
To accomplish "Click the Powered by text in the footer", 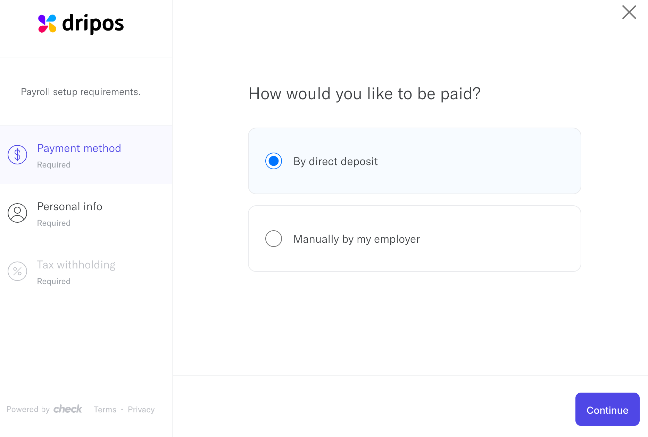I will [x=28, y=409].
